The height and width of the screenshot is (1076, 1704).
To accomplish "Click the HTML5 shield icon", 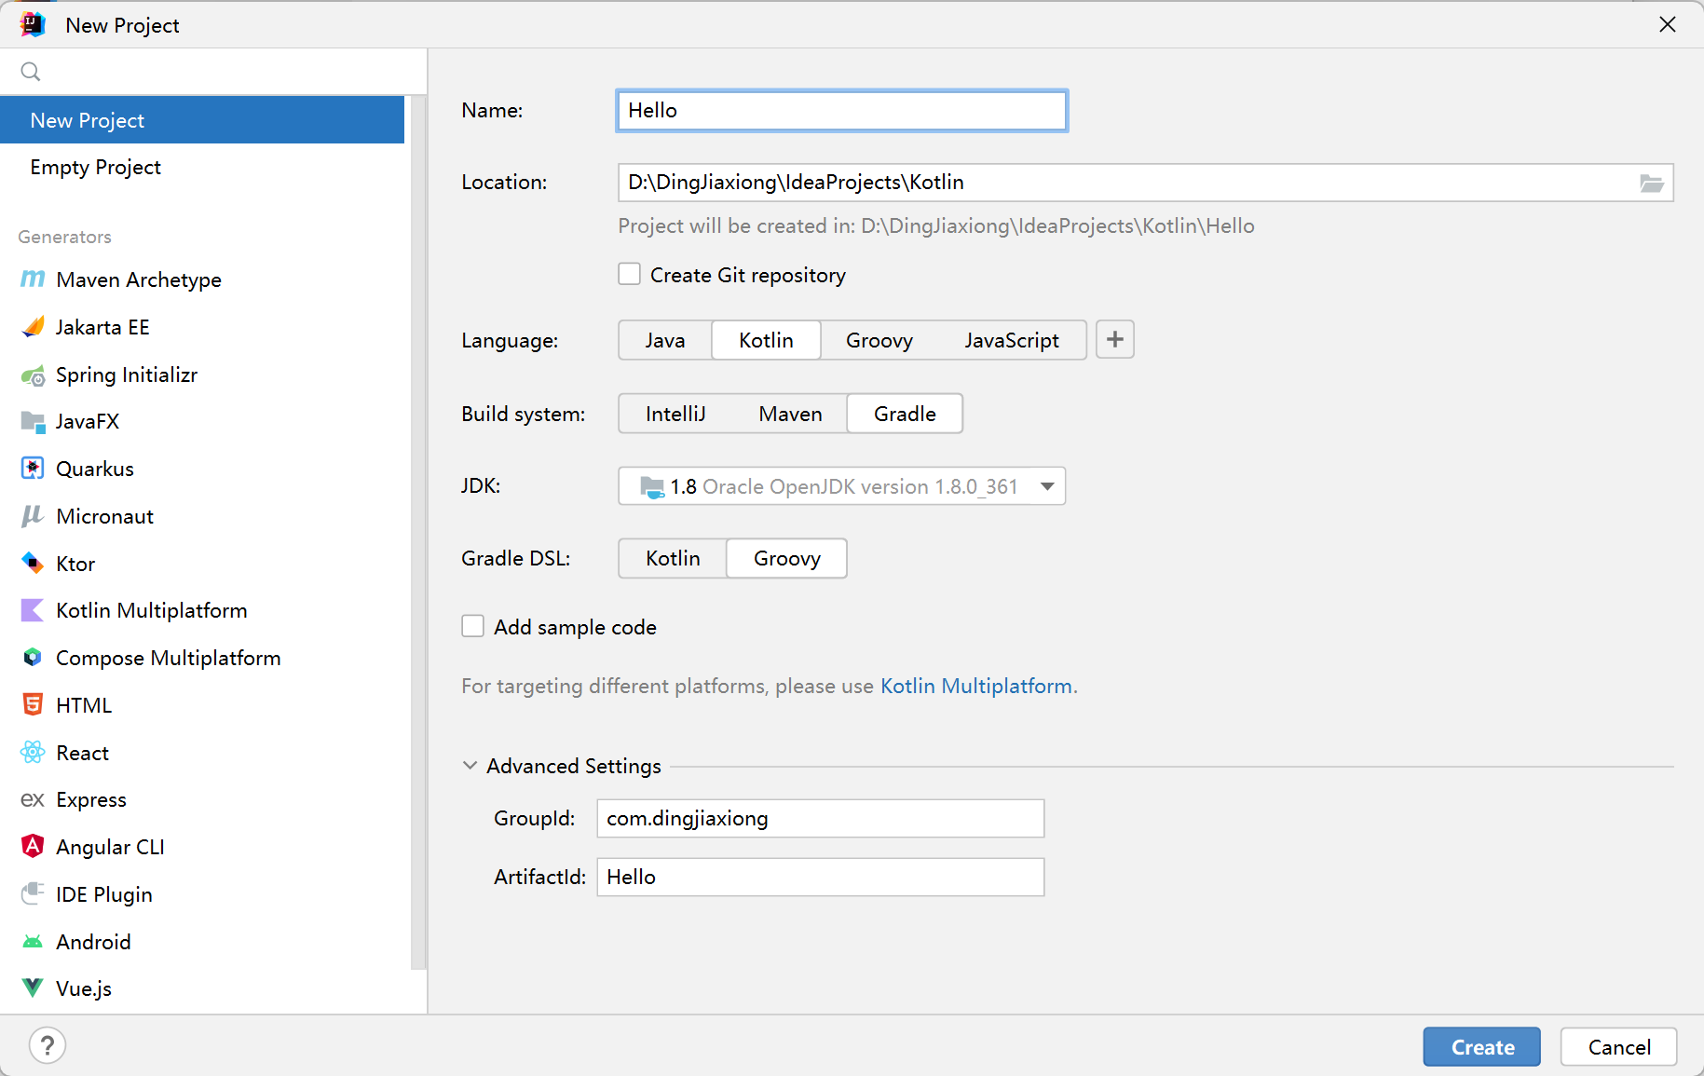I will 33,705.
